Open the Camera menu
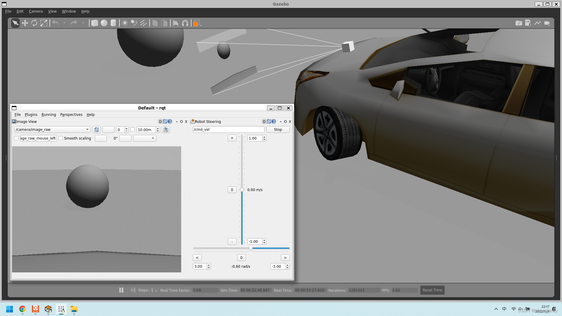The width and height of the screenshot is (562, 316). coord(36,11)
